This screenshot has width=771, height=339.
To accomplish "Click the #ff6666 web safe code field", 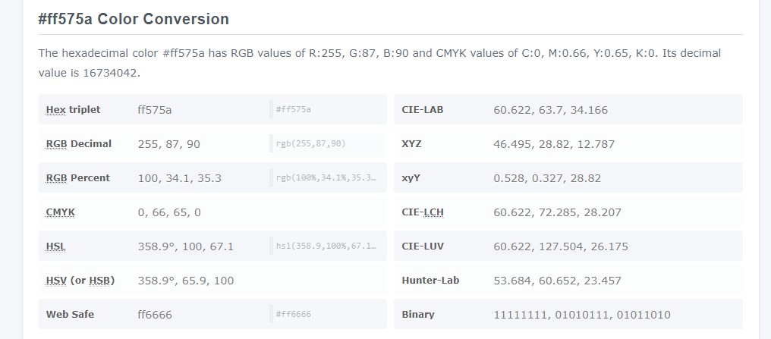I will (x=326, y=314).
